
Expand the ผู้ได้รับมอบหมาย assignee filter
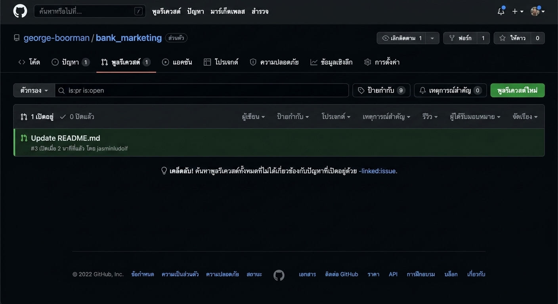click(x=475, y=117)
